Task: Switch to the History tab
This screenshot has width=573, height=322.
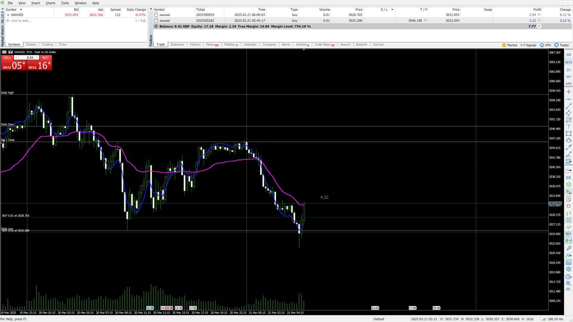Action: pos(195,45)
